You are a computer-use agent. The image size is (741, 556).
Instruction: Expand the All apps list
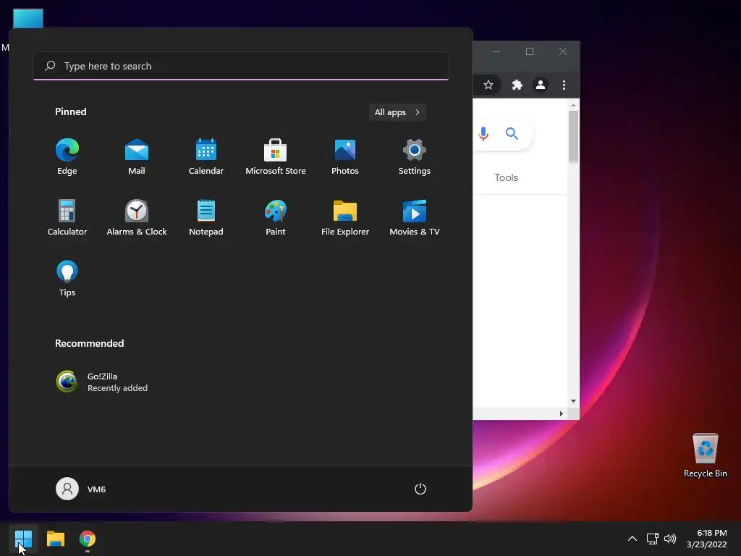[397, 112]
